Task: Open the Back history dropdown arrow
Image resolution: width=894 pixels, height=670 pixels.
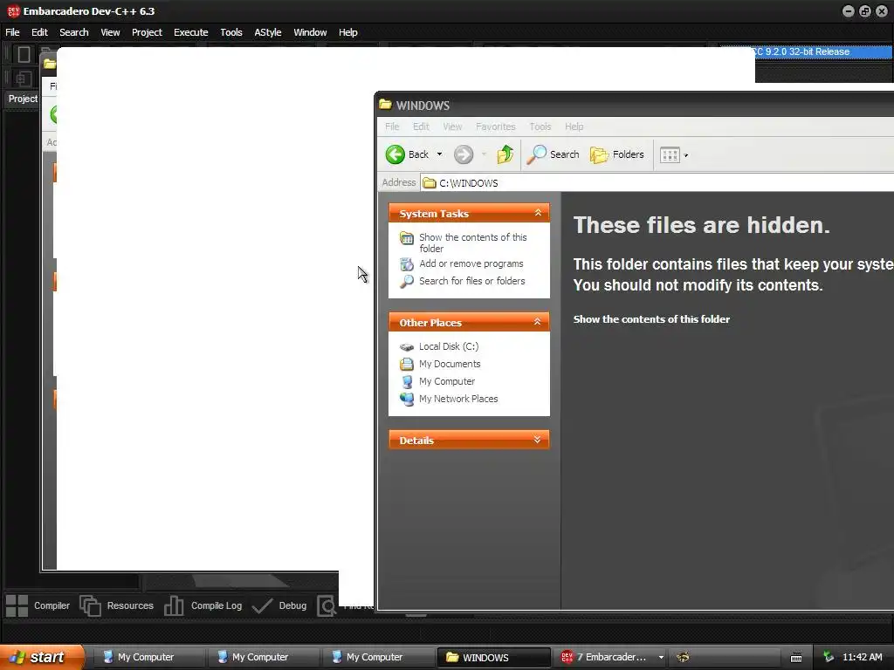Action: point(439,154)
